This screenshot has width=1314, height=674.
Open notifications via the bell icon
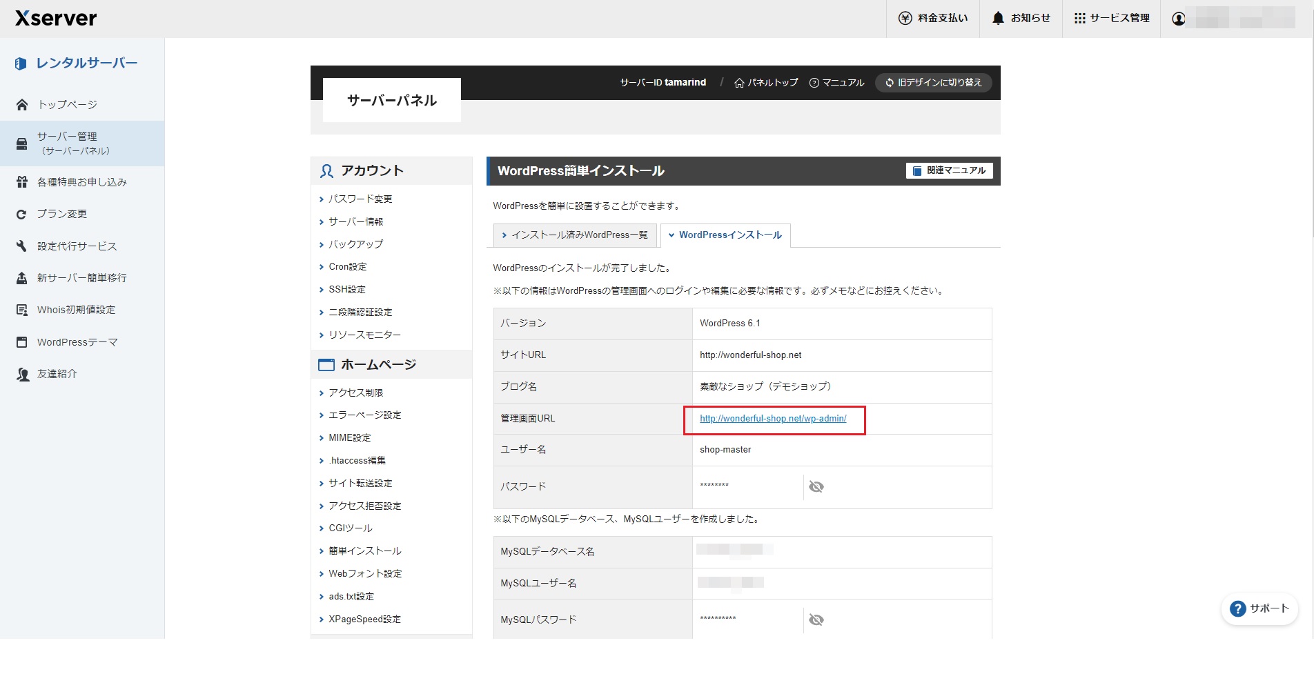[x=998, y=19]
